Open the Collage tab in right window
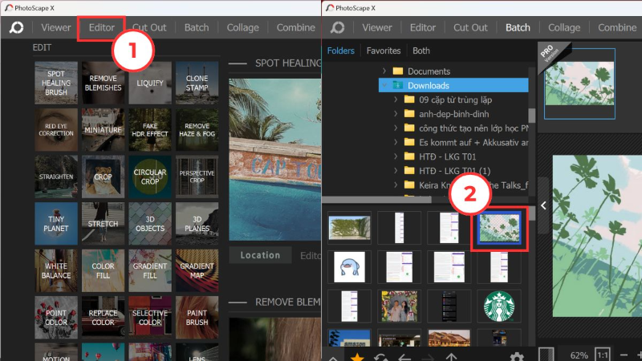This screenshot has height=361, width=642. click(564, 27)
